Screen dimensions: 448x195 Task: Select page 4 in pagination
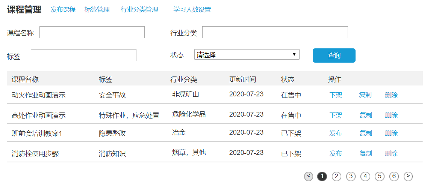click(365, 176)
